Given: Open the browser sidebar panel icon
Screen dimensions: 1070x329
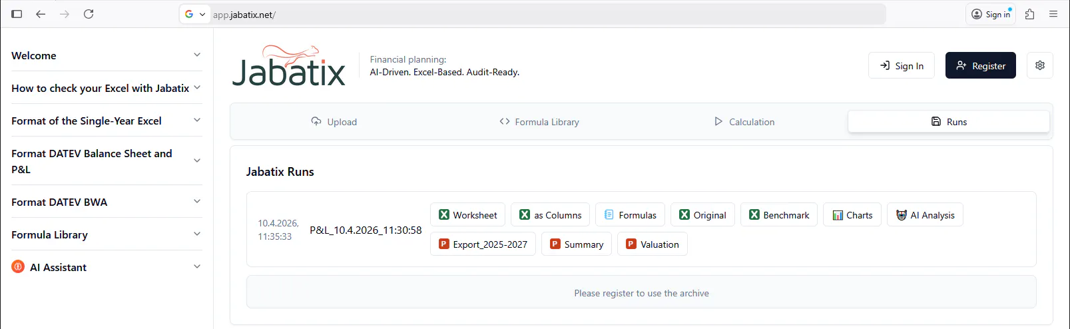Looking at the screenshot, I should click(17, 14).
